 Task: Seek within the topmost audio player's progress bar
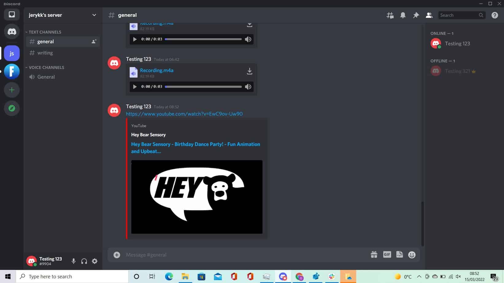[203, 39]
